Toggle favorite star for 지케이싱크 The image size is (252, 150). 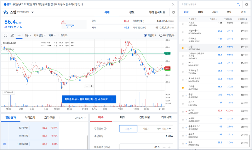coord(183,72)
